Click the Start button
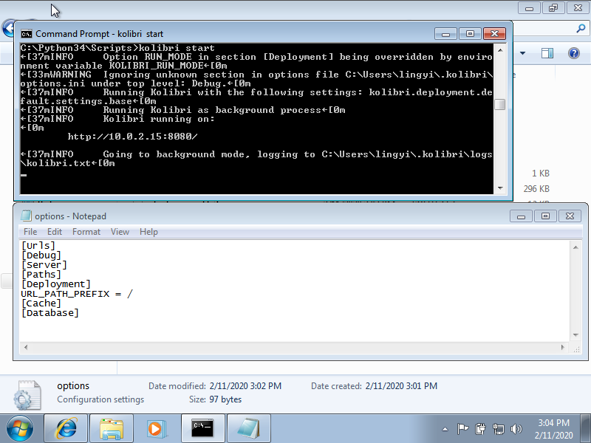Screen dimensions: 591x443 tap(18, 428)
